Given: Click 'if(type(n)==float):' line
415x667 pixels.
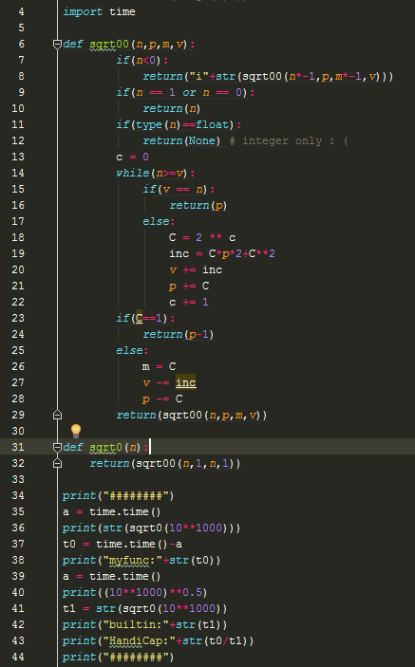Looking at the screenshot, I should pos(179,124).
